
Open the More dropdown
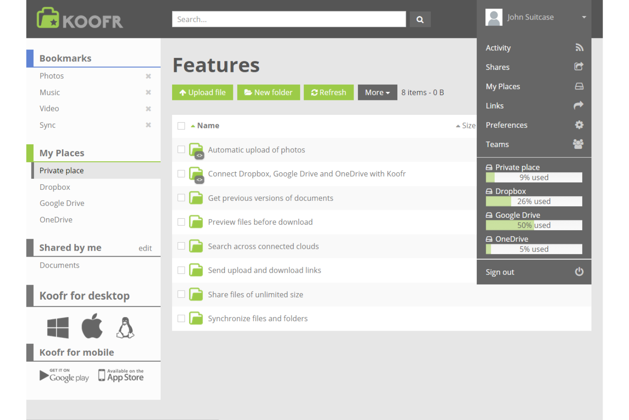pos(377,92)
